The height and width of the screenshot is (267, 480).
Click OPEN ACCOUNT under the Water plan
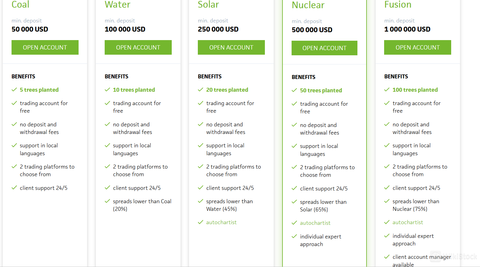pyautogui.click(x=138, y=47)
